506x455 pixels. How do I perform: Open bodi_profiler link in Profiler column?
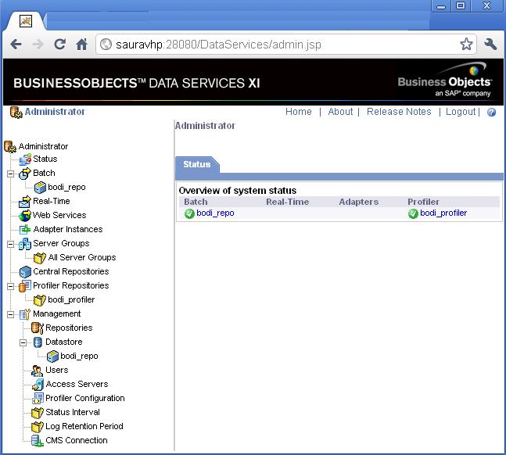pos(443,213)
